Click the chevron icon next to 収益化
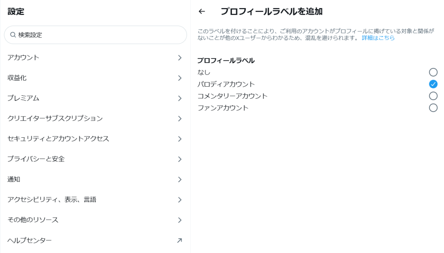 click(x=180, y=78)
